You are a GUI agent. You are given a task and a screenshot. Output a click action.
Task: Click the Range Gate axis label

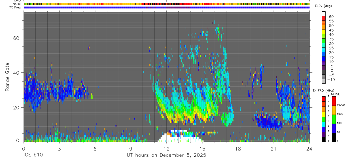7,77
